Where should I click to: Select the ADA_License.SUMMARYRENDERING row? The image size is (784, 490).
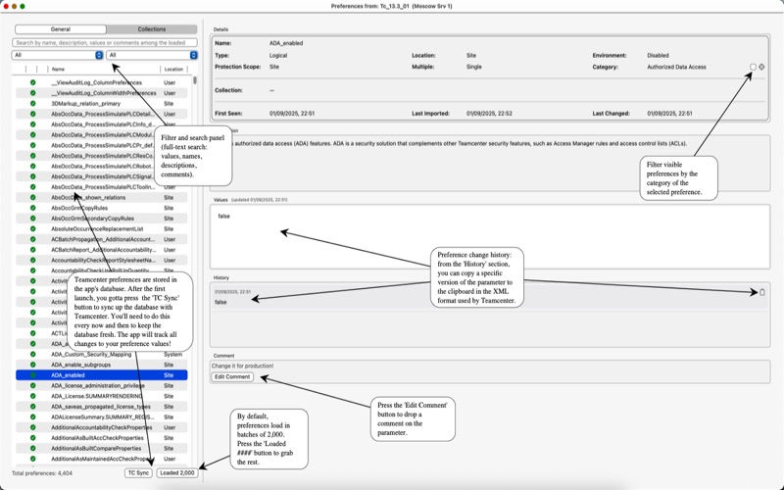coord(102,396)
